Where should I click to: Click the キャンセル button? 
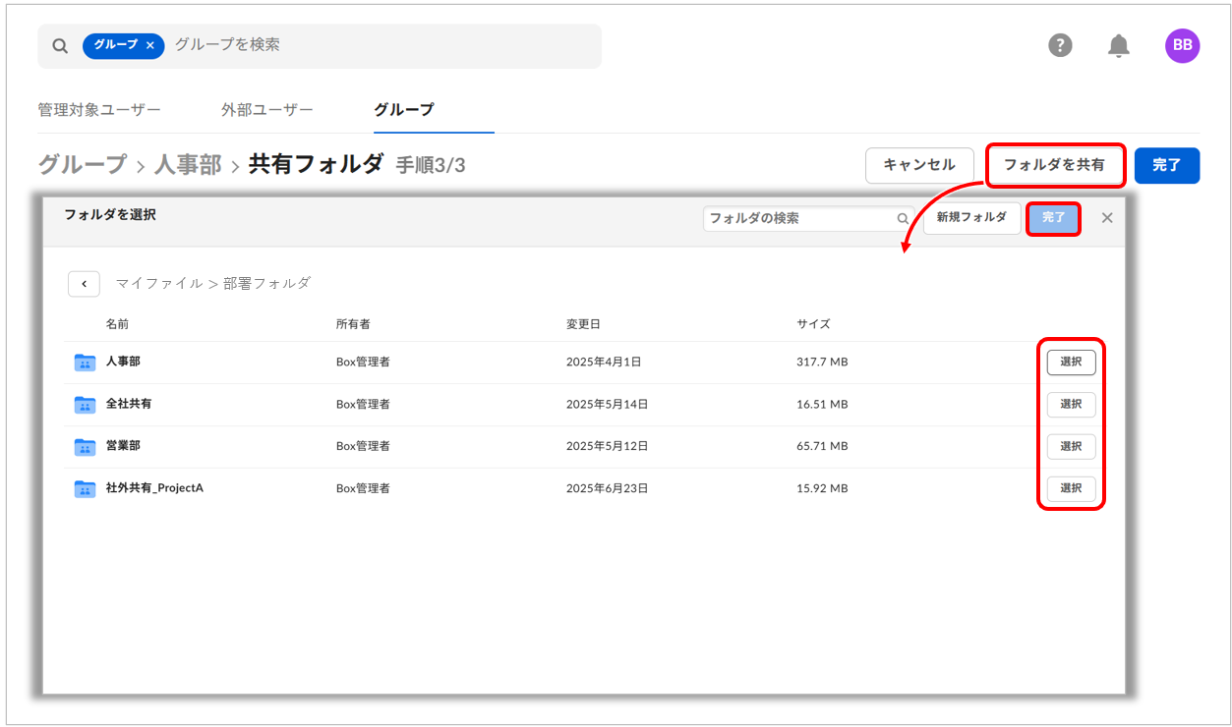pos(918,165)
